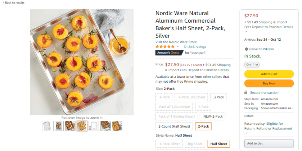Click the Secure transaction lock icon
Image resolution: width=302 pixels, height=151 pixels.
[246, 92]
